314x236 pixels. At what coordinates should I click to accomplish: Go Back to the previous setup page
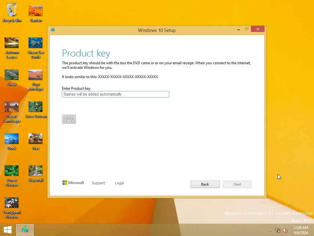(x=205, y=184)
